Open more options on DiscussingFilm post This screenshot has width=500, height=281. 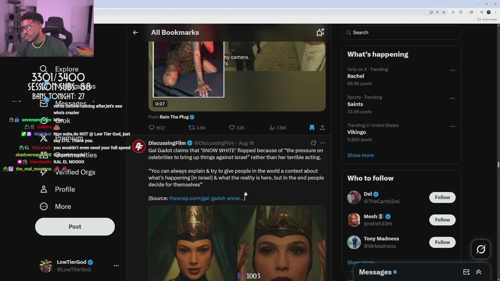tap(322, 143)
